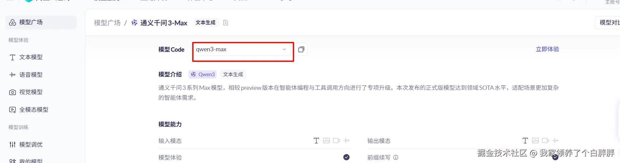Click the 模型对比 button
The height and width of the screenshot is (163, 620).
[608, 23]
